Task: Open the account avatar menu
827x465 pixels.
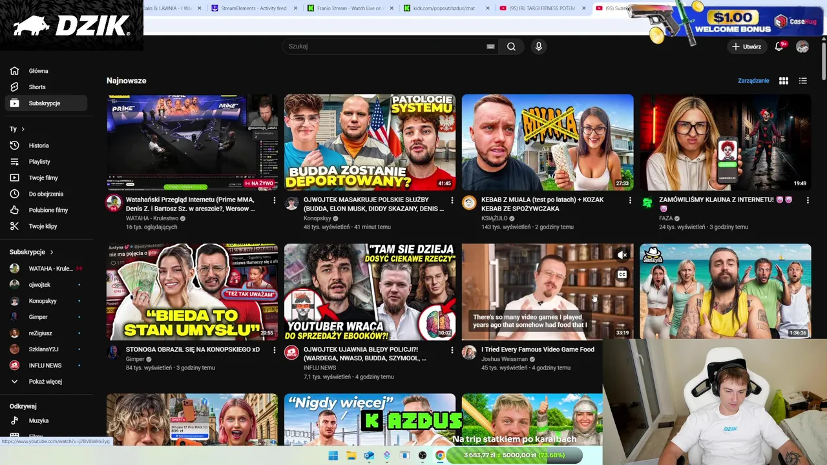Action: click(x=802, y=46)
